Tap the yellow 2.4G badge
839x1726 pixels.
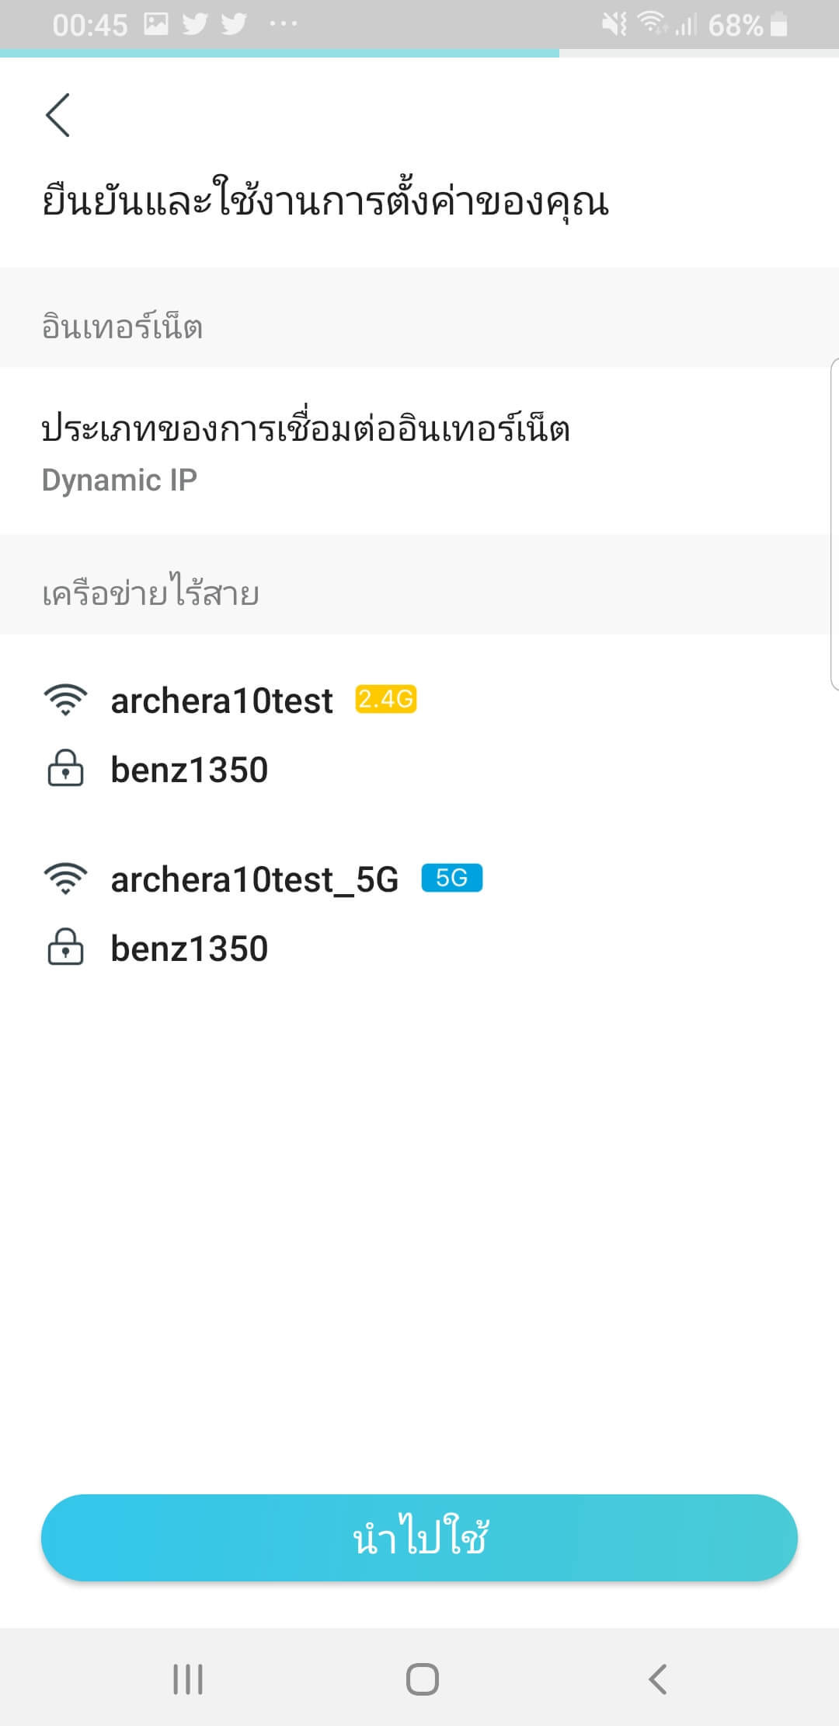point(386,699)
